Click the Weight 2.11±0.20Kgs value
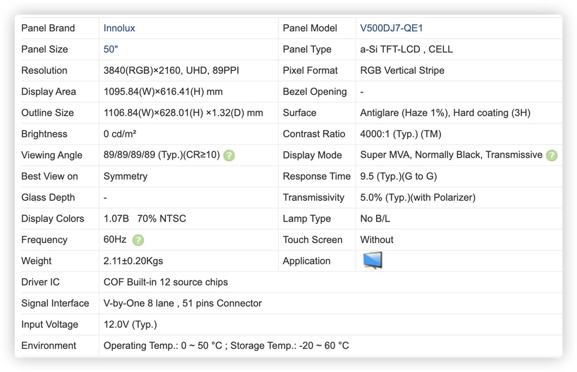577x372 pixels. [133, 261]
